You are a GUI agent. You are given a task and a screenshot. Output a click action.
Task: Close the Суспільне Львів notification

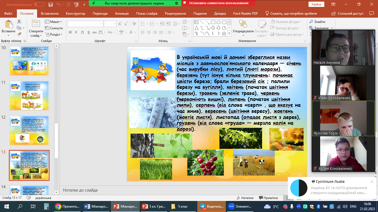[372, 182]
